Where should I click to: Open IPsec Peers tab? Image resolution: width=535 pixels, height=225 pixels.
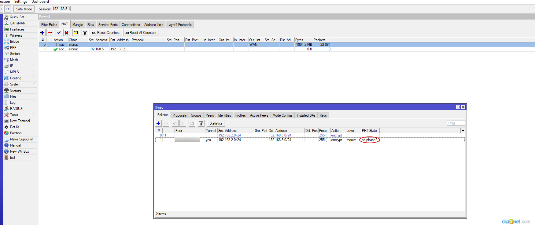click(210, 115)
